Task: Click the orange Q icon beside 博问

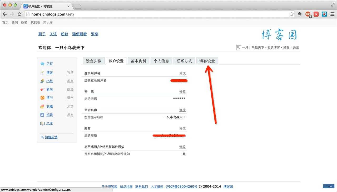Action: click(42, 98)
